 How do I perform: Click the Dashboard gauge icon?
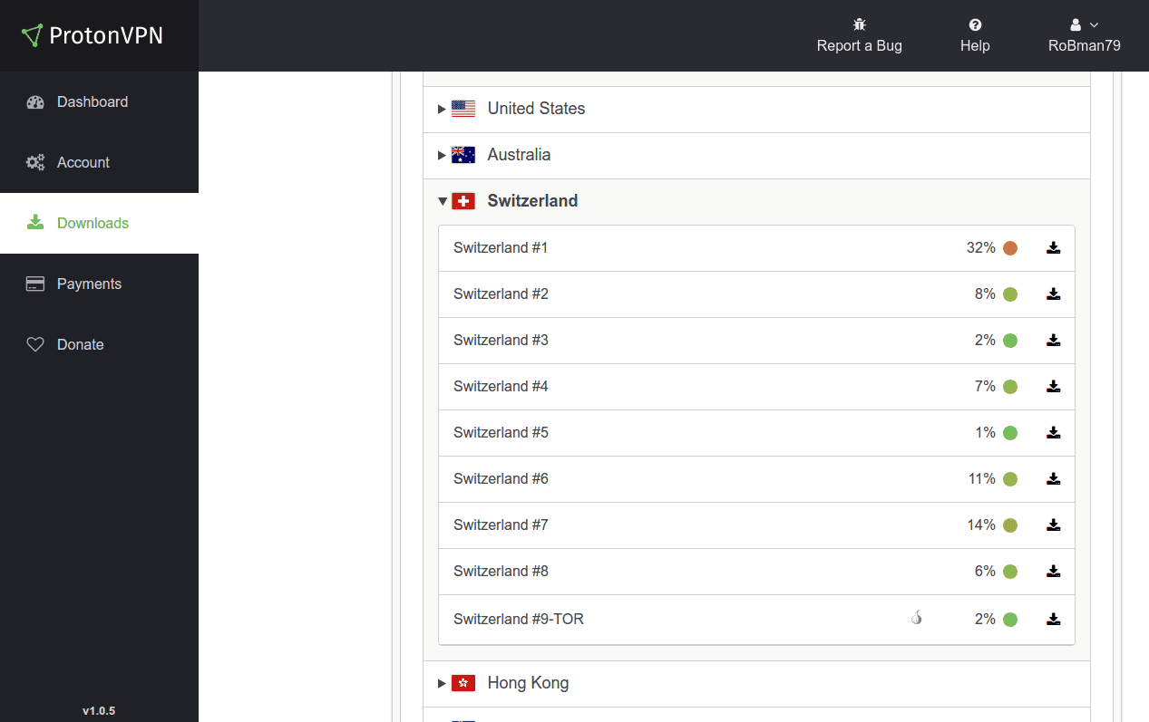(x=34, y=101)
